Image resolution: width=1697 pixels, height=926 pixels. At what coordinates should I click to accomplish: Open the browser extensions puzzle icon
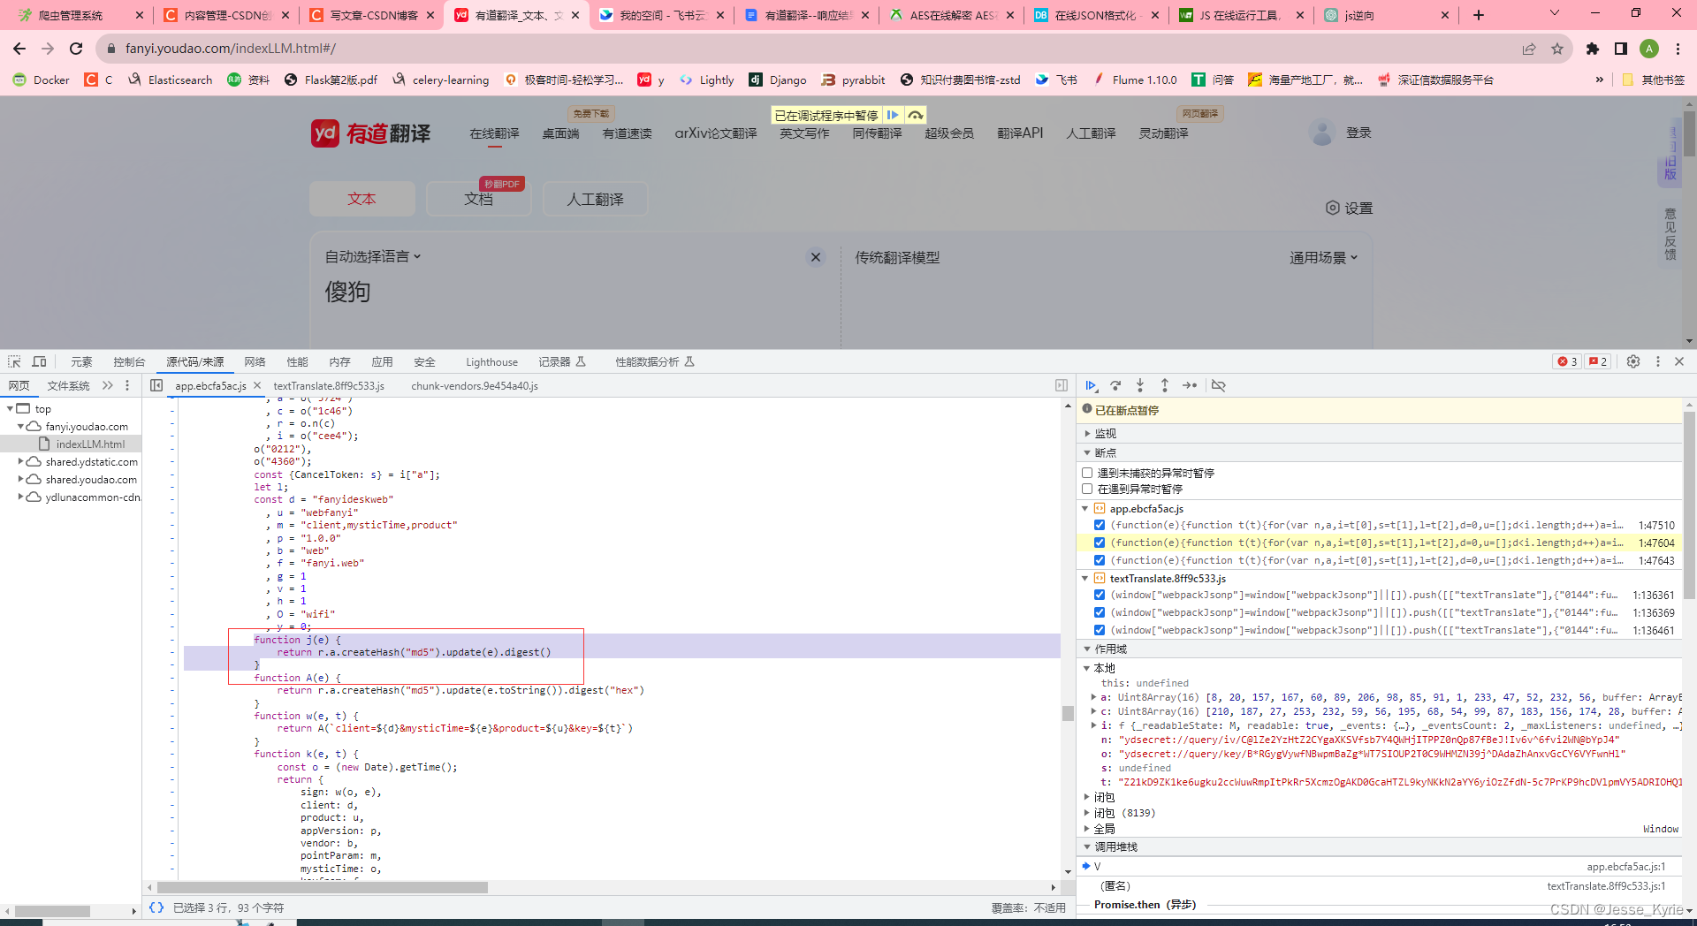(x=1593, y=49)
